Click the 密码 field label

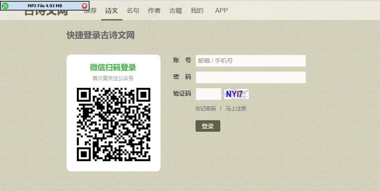pos(182,77)
